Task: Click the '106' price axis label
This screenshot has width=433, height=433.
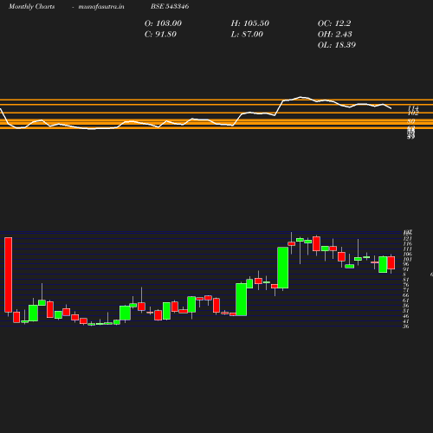Action: tap(407, 255)
